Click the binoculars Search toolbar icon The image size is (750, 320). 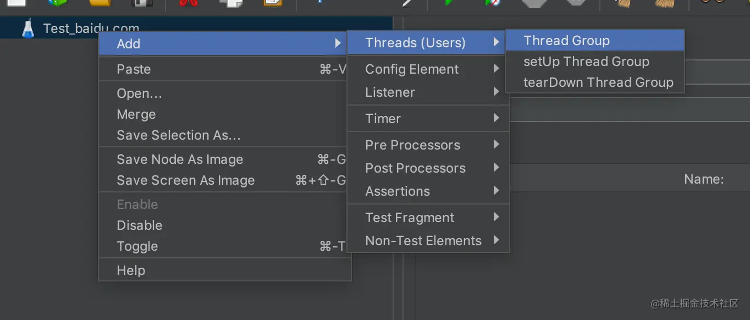point(713,2)
